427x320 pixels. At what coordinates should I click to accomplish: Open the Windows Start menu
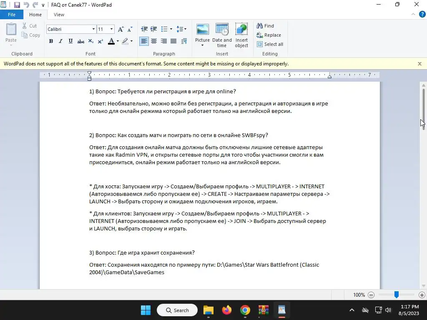tap(146, 310)
